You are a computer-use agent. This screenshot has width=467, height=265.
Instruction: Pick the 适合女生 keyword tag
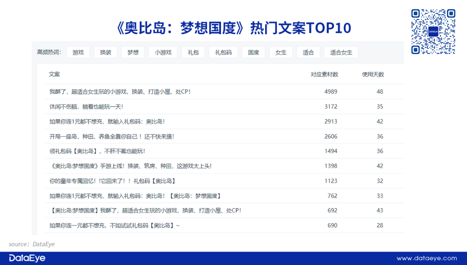341,52
